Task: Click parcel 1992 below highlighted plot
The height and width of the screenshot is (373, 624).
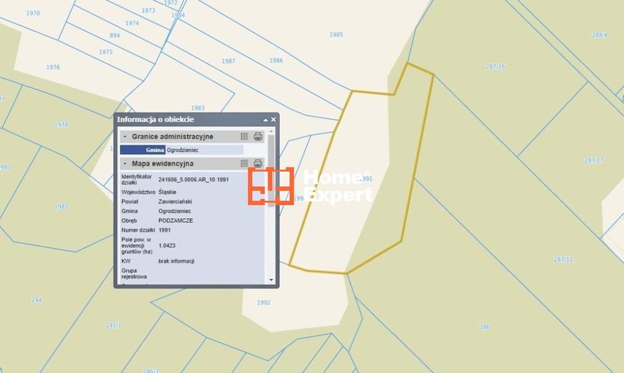Action: pyautogui.click(x=264, y=303)
